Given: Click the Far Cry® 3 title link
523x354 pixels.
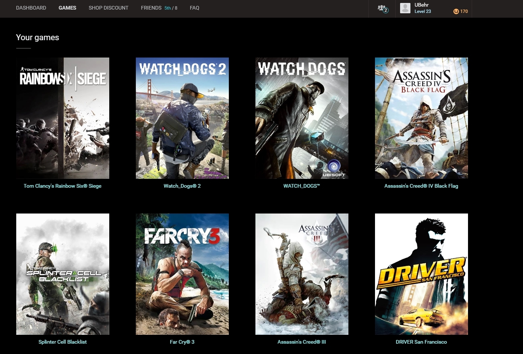Looking at the screenshot, I should click(182, 342).
